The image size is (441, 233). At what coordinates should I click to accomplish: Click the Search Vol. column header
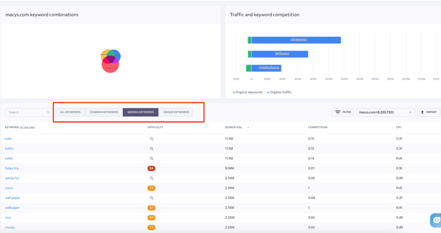pyautogui.click(x=234, y=127)
